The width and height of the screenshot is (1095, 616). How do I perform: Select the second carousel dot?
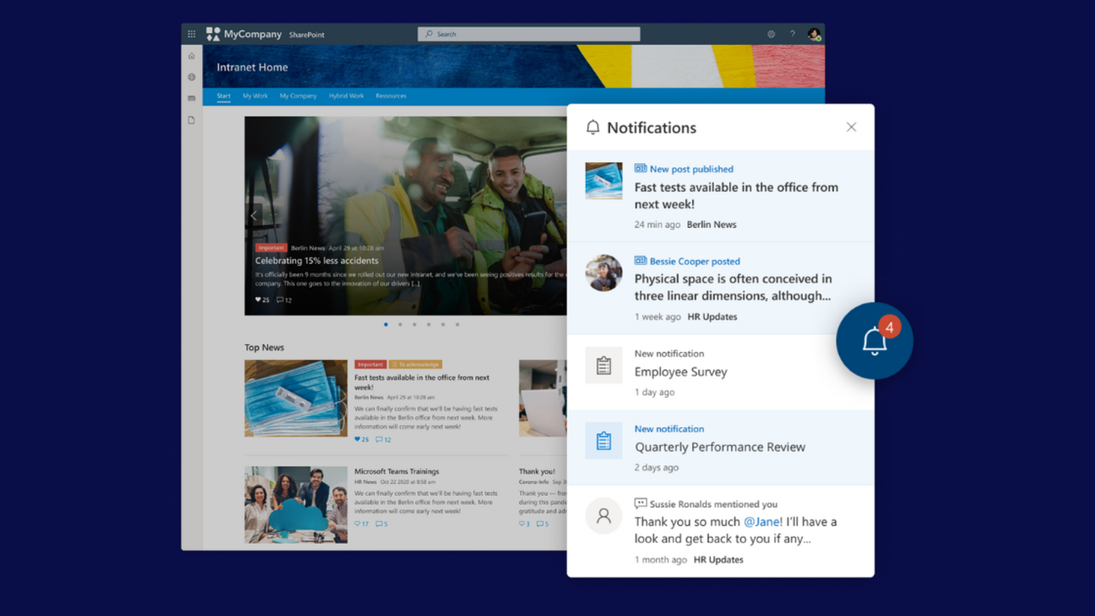400,324
